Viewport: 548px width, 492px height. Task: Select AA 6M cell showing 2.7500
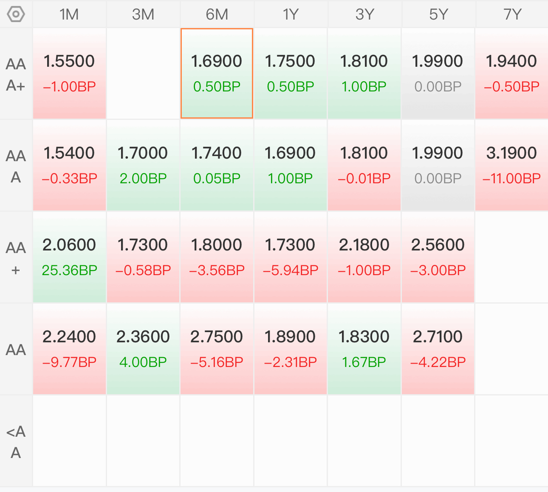(x=217, y=349)
